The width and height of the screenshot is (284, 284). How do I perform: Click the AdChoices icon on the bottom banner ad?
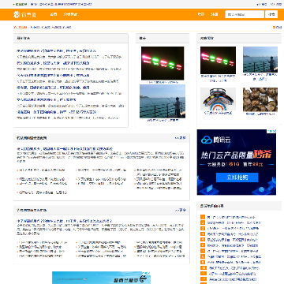[x=145, y=274]
